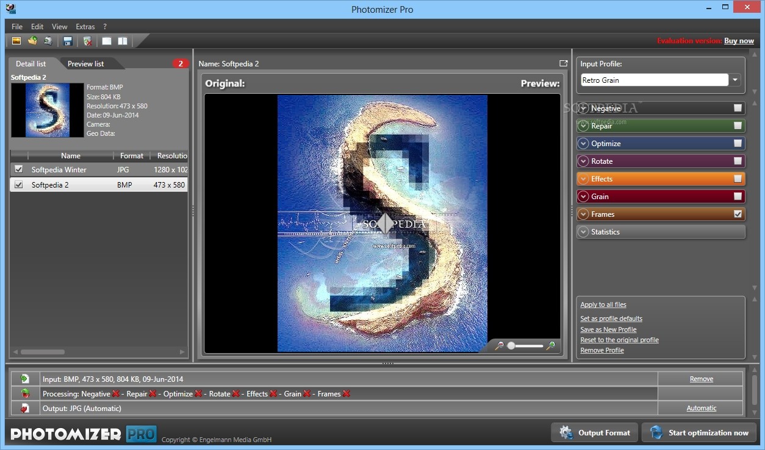Click the Output row file icon
This screenshot has width=765, height=450.
25,408
